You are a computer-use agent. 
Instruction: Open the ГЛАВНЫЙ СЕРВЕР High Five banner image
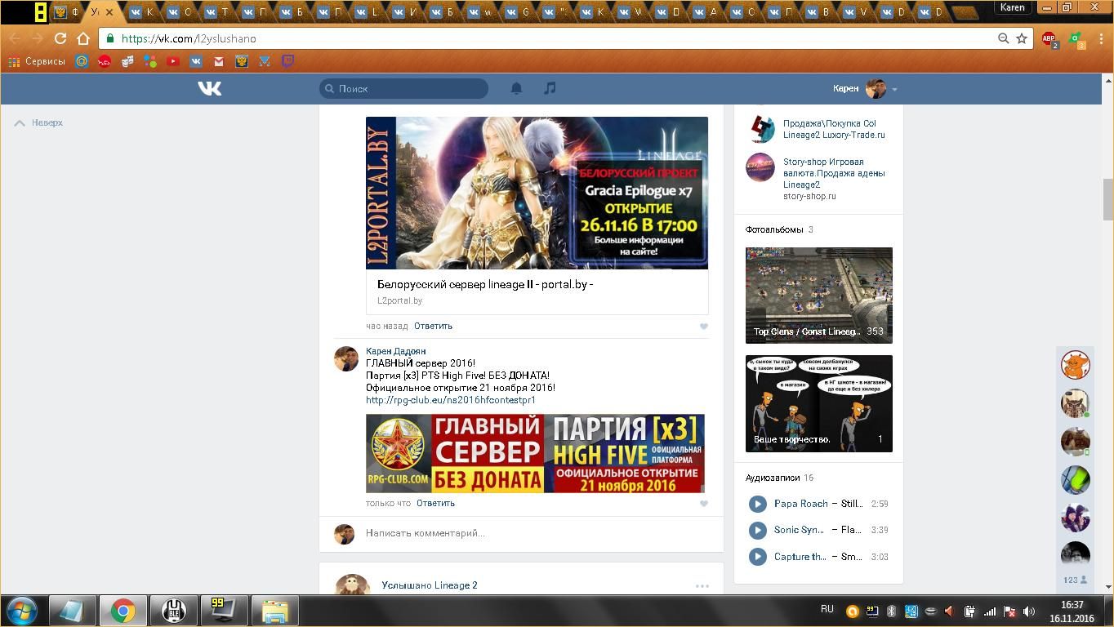[x=535, y=453]
